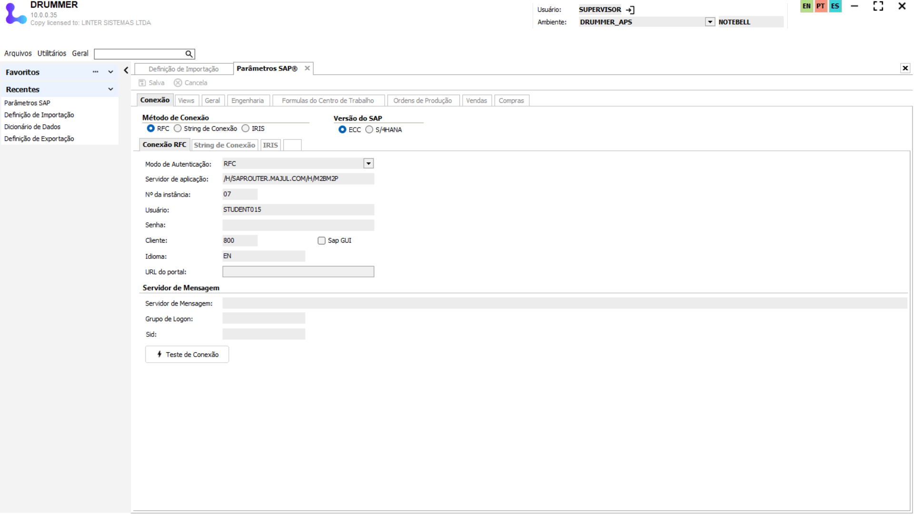Switch language to EN flag
Viewport: 914px width, 514px height.
(806, 6)
